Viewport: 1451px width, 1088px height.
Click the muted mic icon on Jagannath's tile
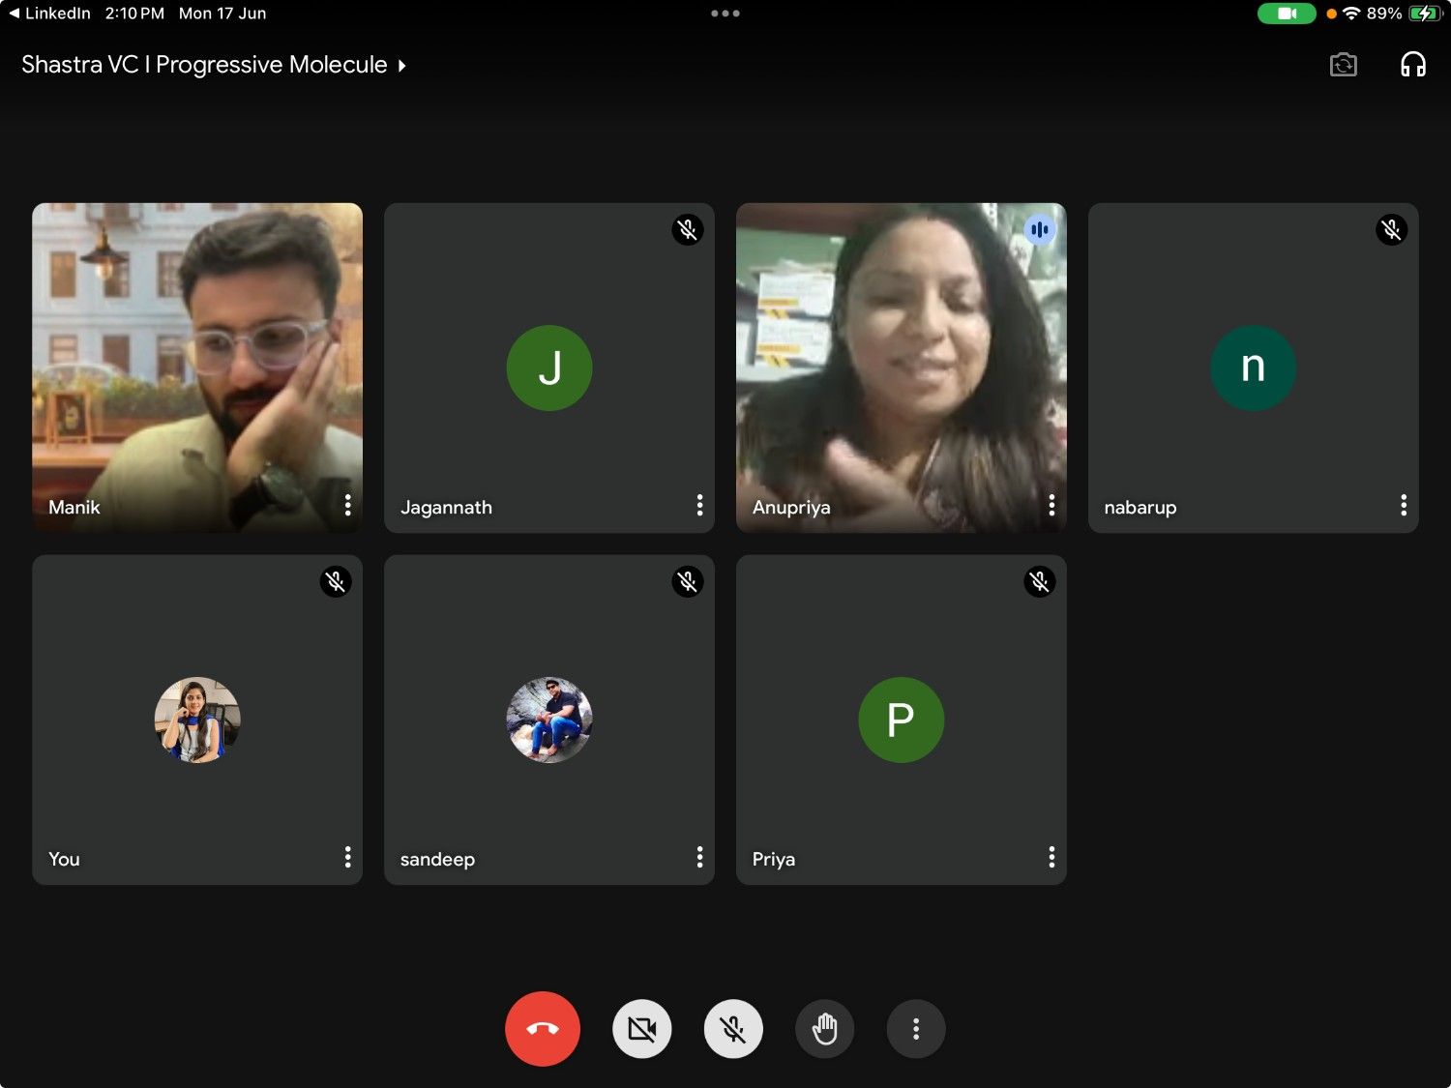pyautogui.click(x=688, y=230)
